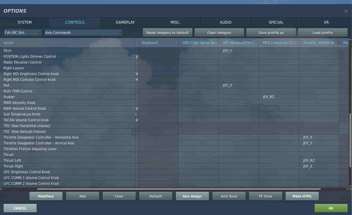This screenshot has width=352, height=215.
Task: Select the Thrust Left row
Action: (x=67, y=160)
